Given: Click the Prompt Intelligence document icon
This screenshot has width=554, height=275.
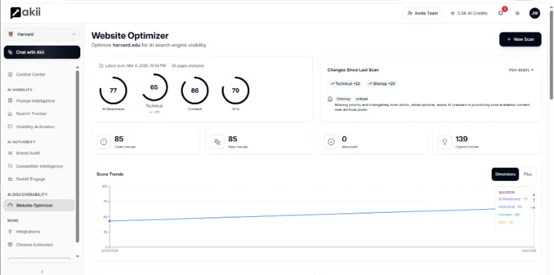Looking at the screenshot, I should click(10, 100).
